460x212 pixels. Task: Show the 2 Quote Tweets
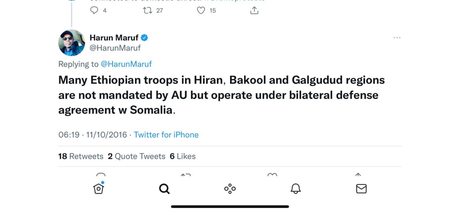click(136, 156)
